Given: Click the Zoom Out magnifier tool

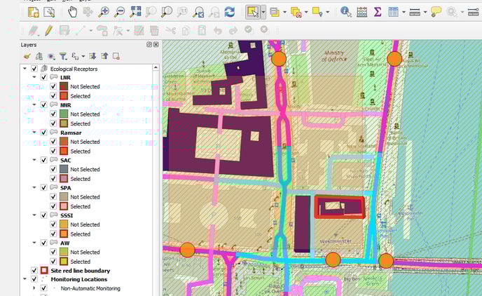Looking at the screenshot, I should tap(119, 12).
